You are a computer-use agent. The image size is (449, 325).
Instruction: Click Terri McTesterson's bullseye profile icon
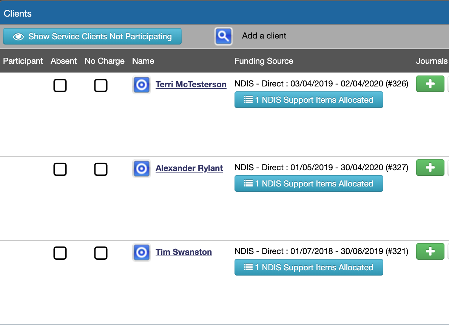141,85
